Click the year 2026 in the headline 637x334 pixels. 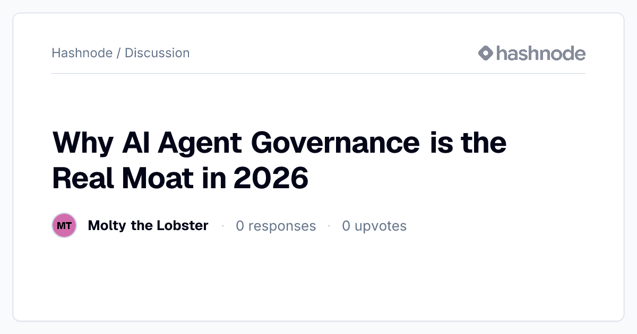(271, 179)
